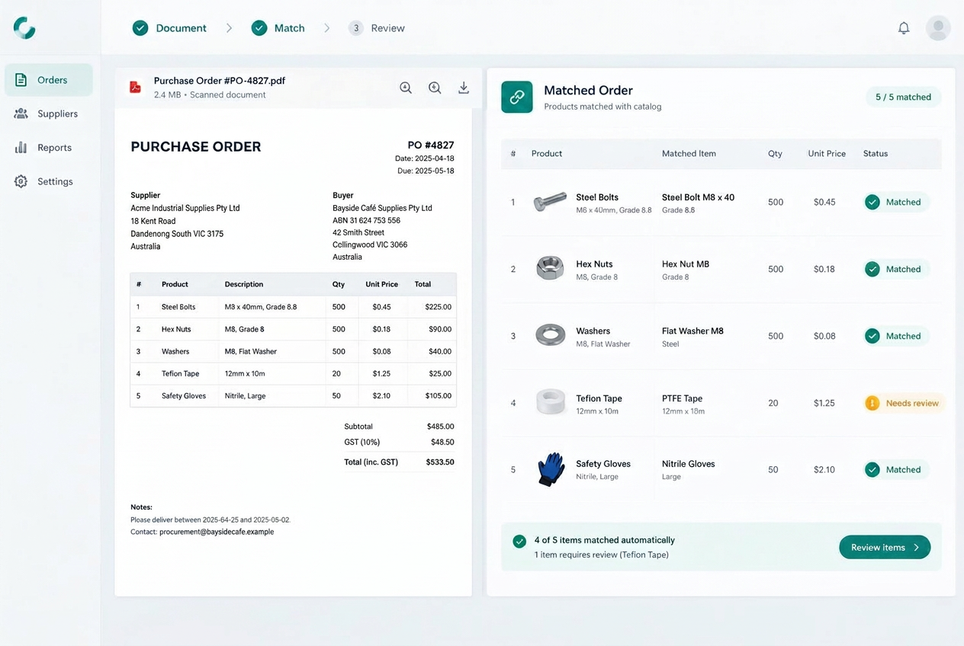Open Orders in the sidebar
Viewport: 964px width, 646px height.
49,80
